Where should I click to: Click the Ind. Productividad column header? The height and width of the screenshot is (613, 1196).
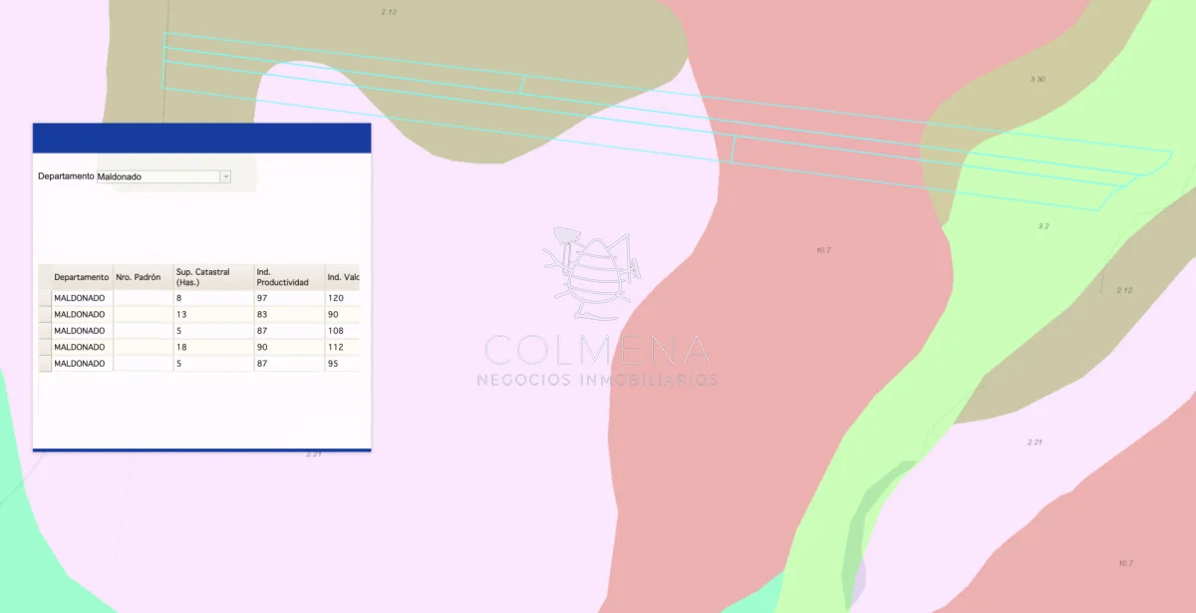tap(289, 277)
